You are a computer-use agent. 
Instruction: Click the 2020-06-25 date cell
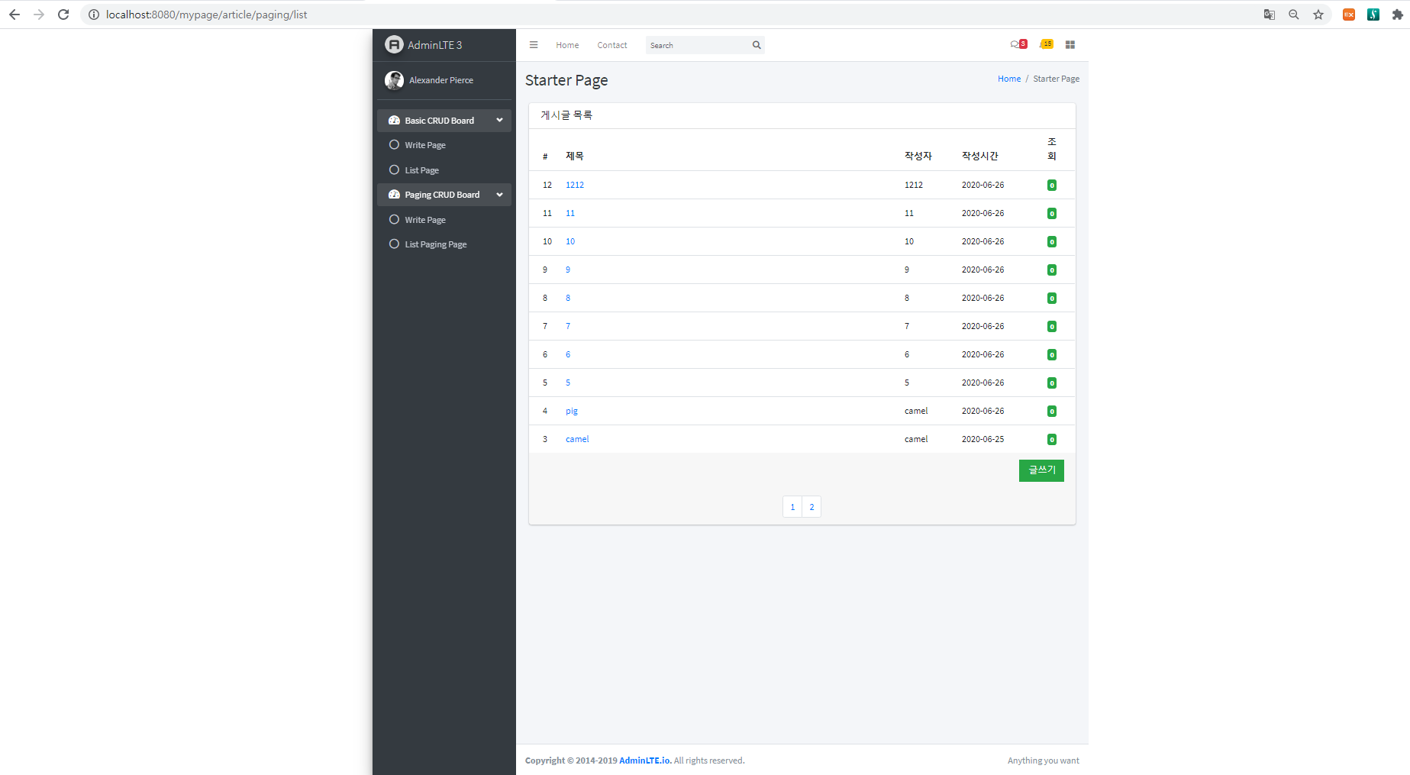point(983,439)
